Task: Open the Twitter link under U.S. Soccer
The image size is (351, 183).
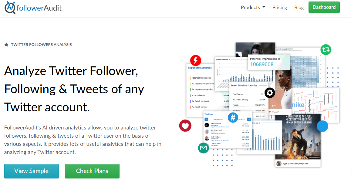Action: 218,134
